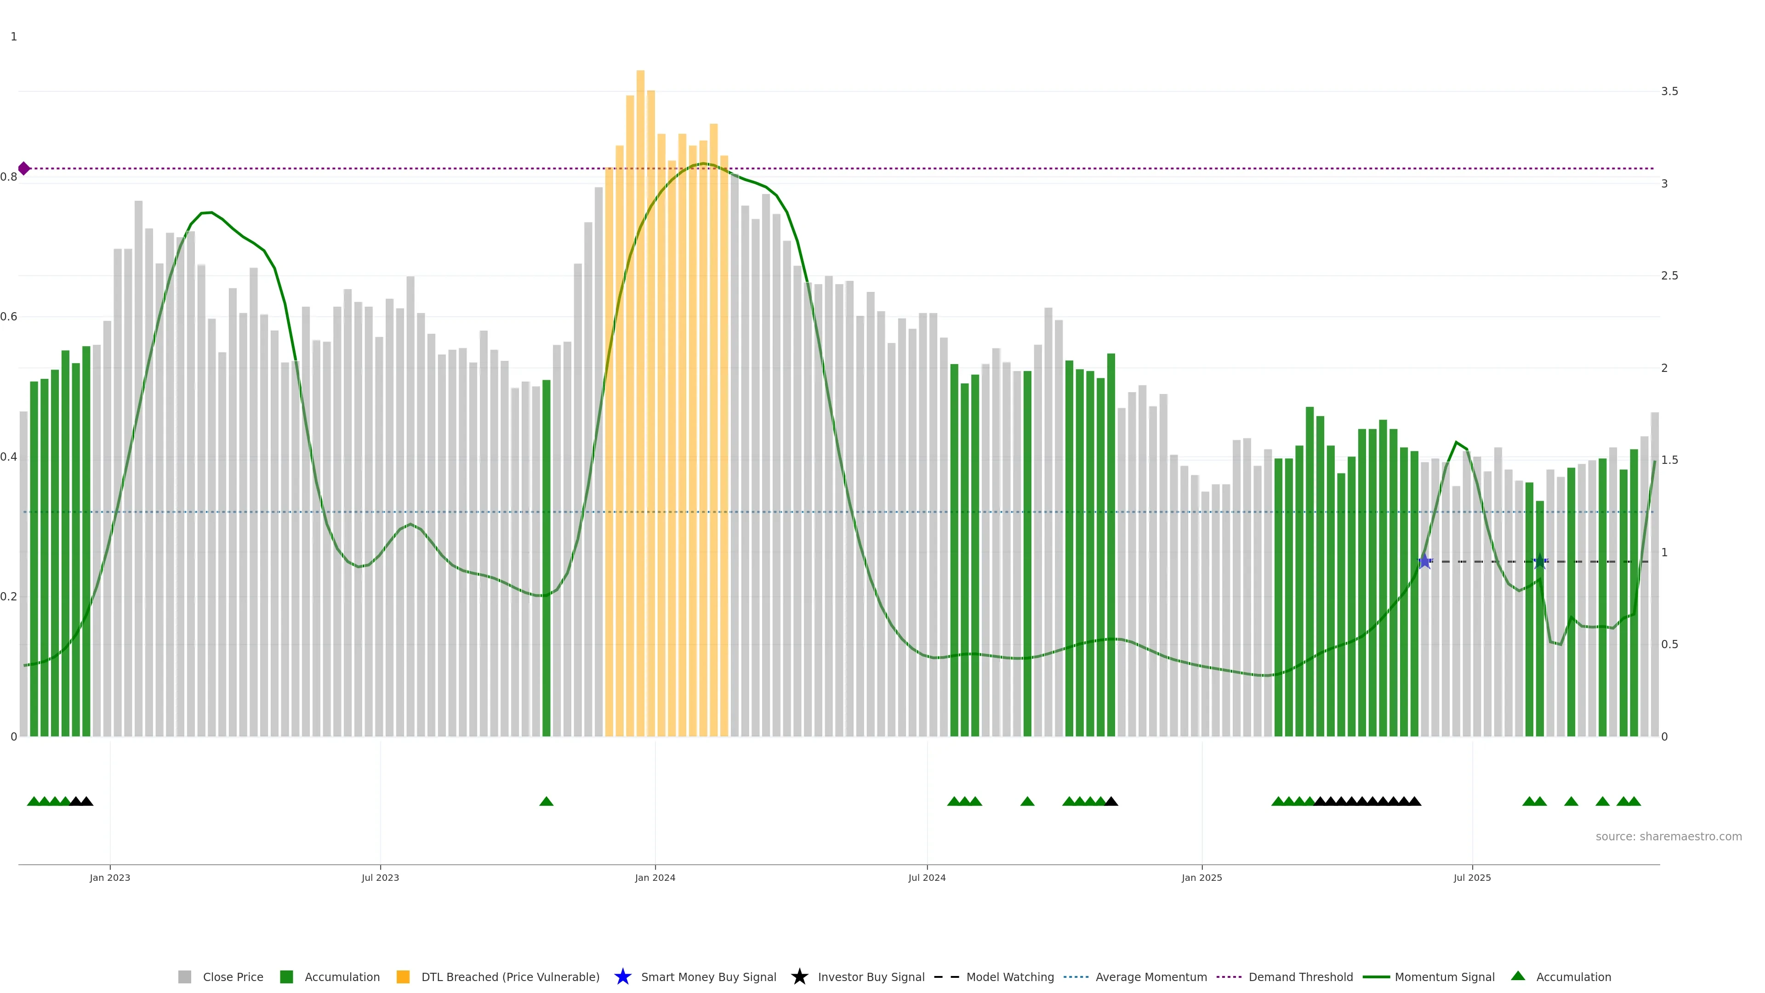Click the green Accumulation square legend swatch
The image size is (1765, 993).
[x=286, y=976]
